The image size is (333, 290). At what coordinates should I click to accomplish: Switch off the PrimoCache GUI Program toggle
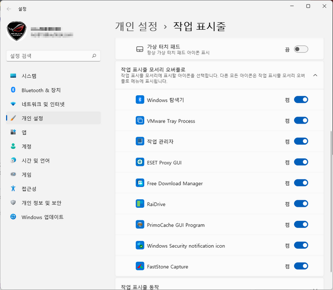tap(301, 224)
